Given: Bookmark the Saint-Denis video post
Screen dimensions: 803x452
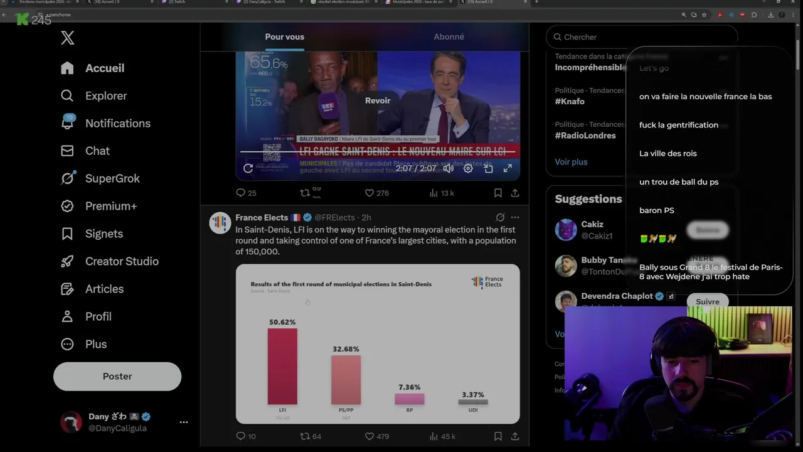Looking at the screenshot, I should click(x=497, y=193).
